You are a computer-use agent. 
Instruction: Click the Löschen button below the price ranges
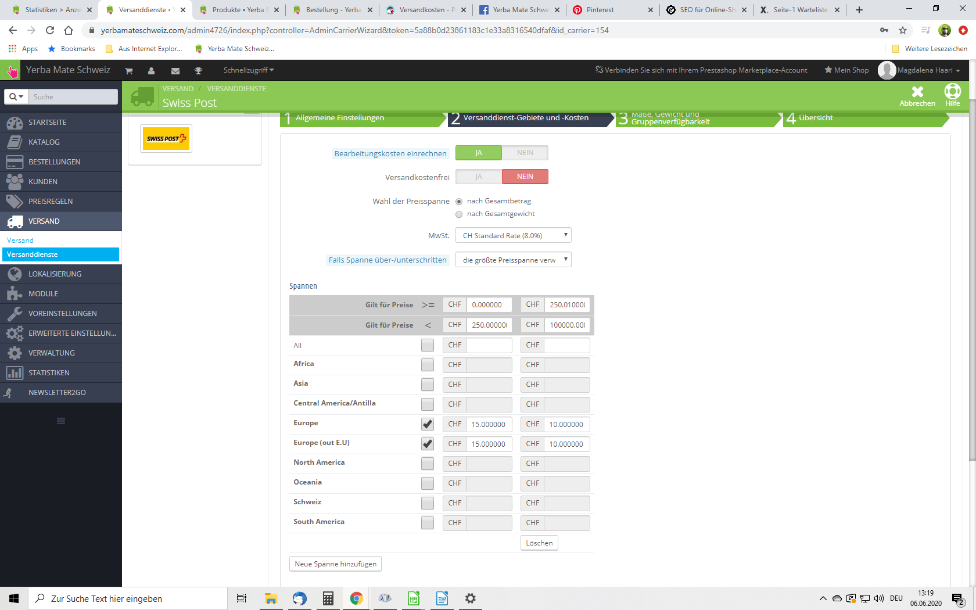tap(539, 543)
